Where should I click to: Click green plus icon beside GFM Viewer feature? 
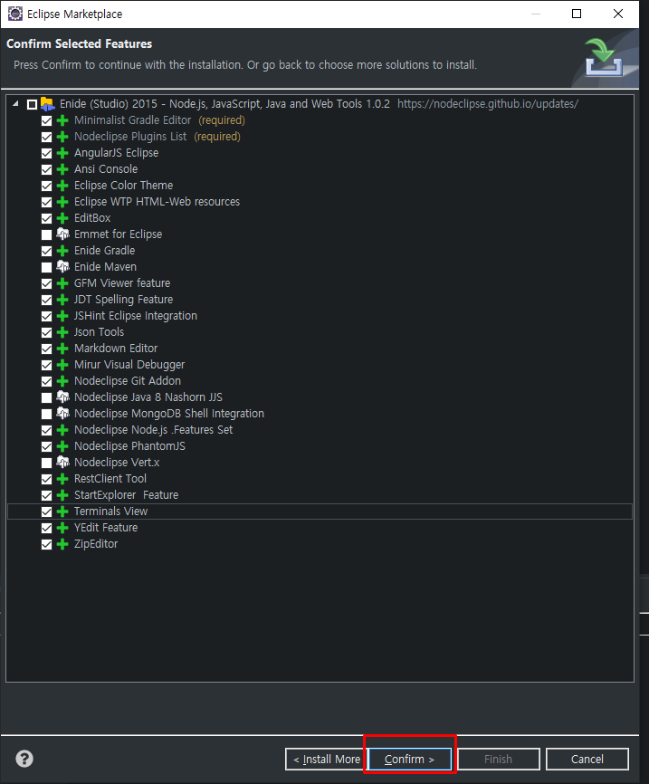tap(62, 283)
